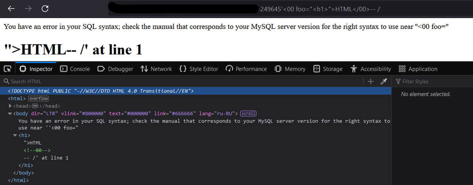Viewport: 473px width, 185px height.
Task: Click the 'No element selected.' message
Action: pos(426,94)
